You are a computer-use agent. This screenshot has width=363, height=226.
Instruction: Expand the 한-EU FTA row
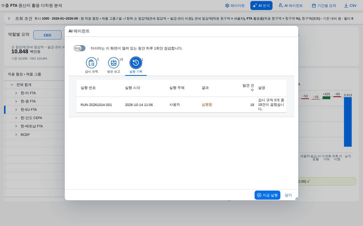coord(16,110)
